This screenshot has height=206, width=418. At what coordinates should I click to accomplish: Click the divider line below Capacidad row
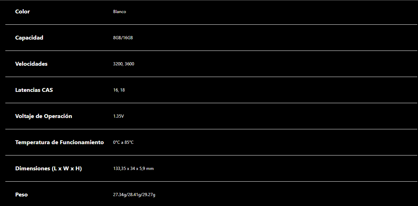point(211,51)
